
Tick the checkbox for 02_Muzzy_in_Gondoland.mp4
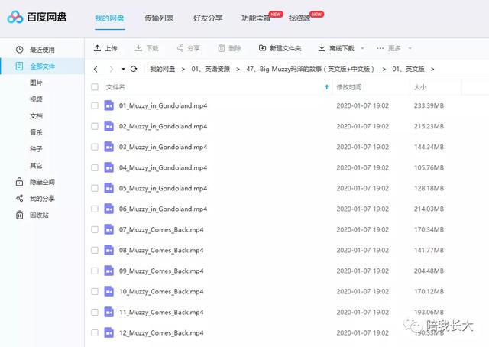(95, 126)
